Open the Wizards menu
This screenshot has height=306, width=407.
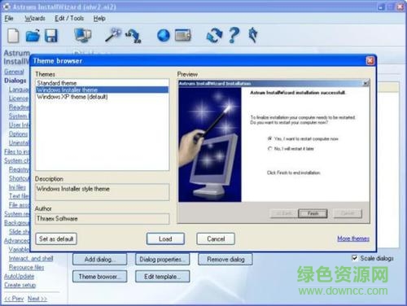coord(35,19)
